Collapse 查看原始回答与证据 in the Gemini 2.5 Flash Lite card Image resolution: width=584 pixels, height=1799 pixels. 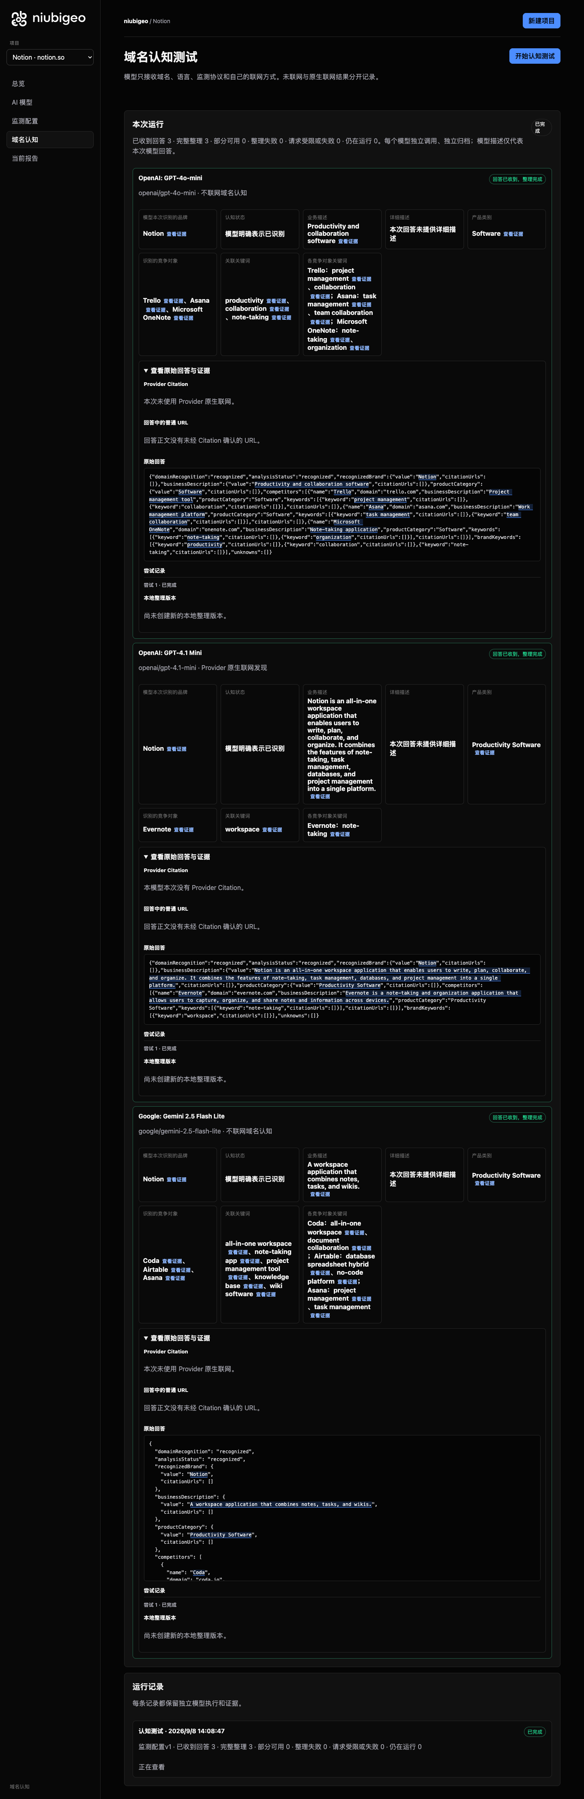pos(176,1338)
